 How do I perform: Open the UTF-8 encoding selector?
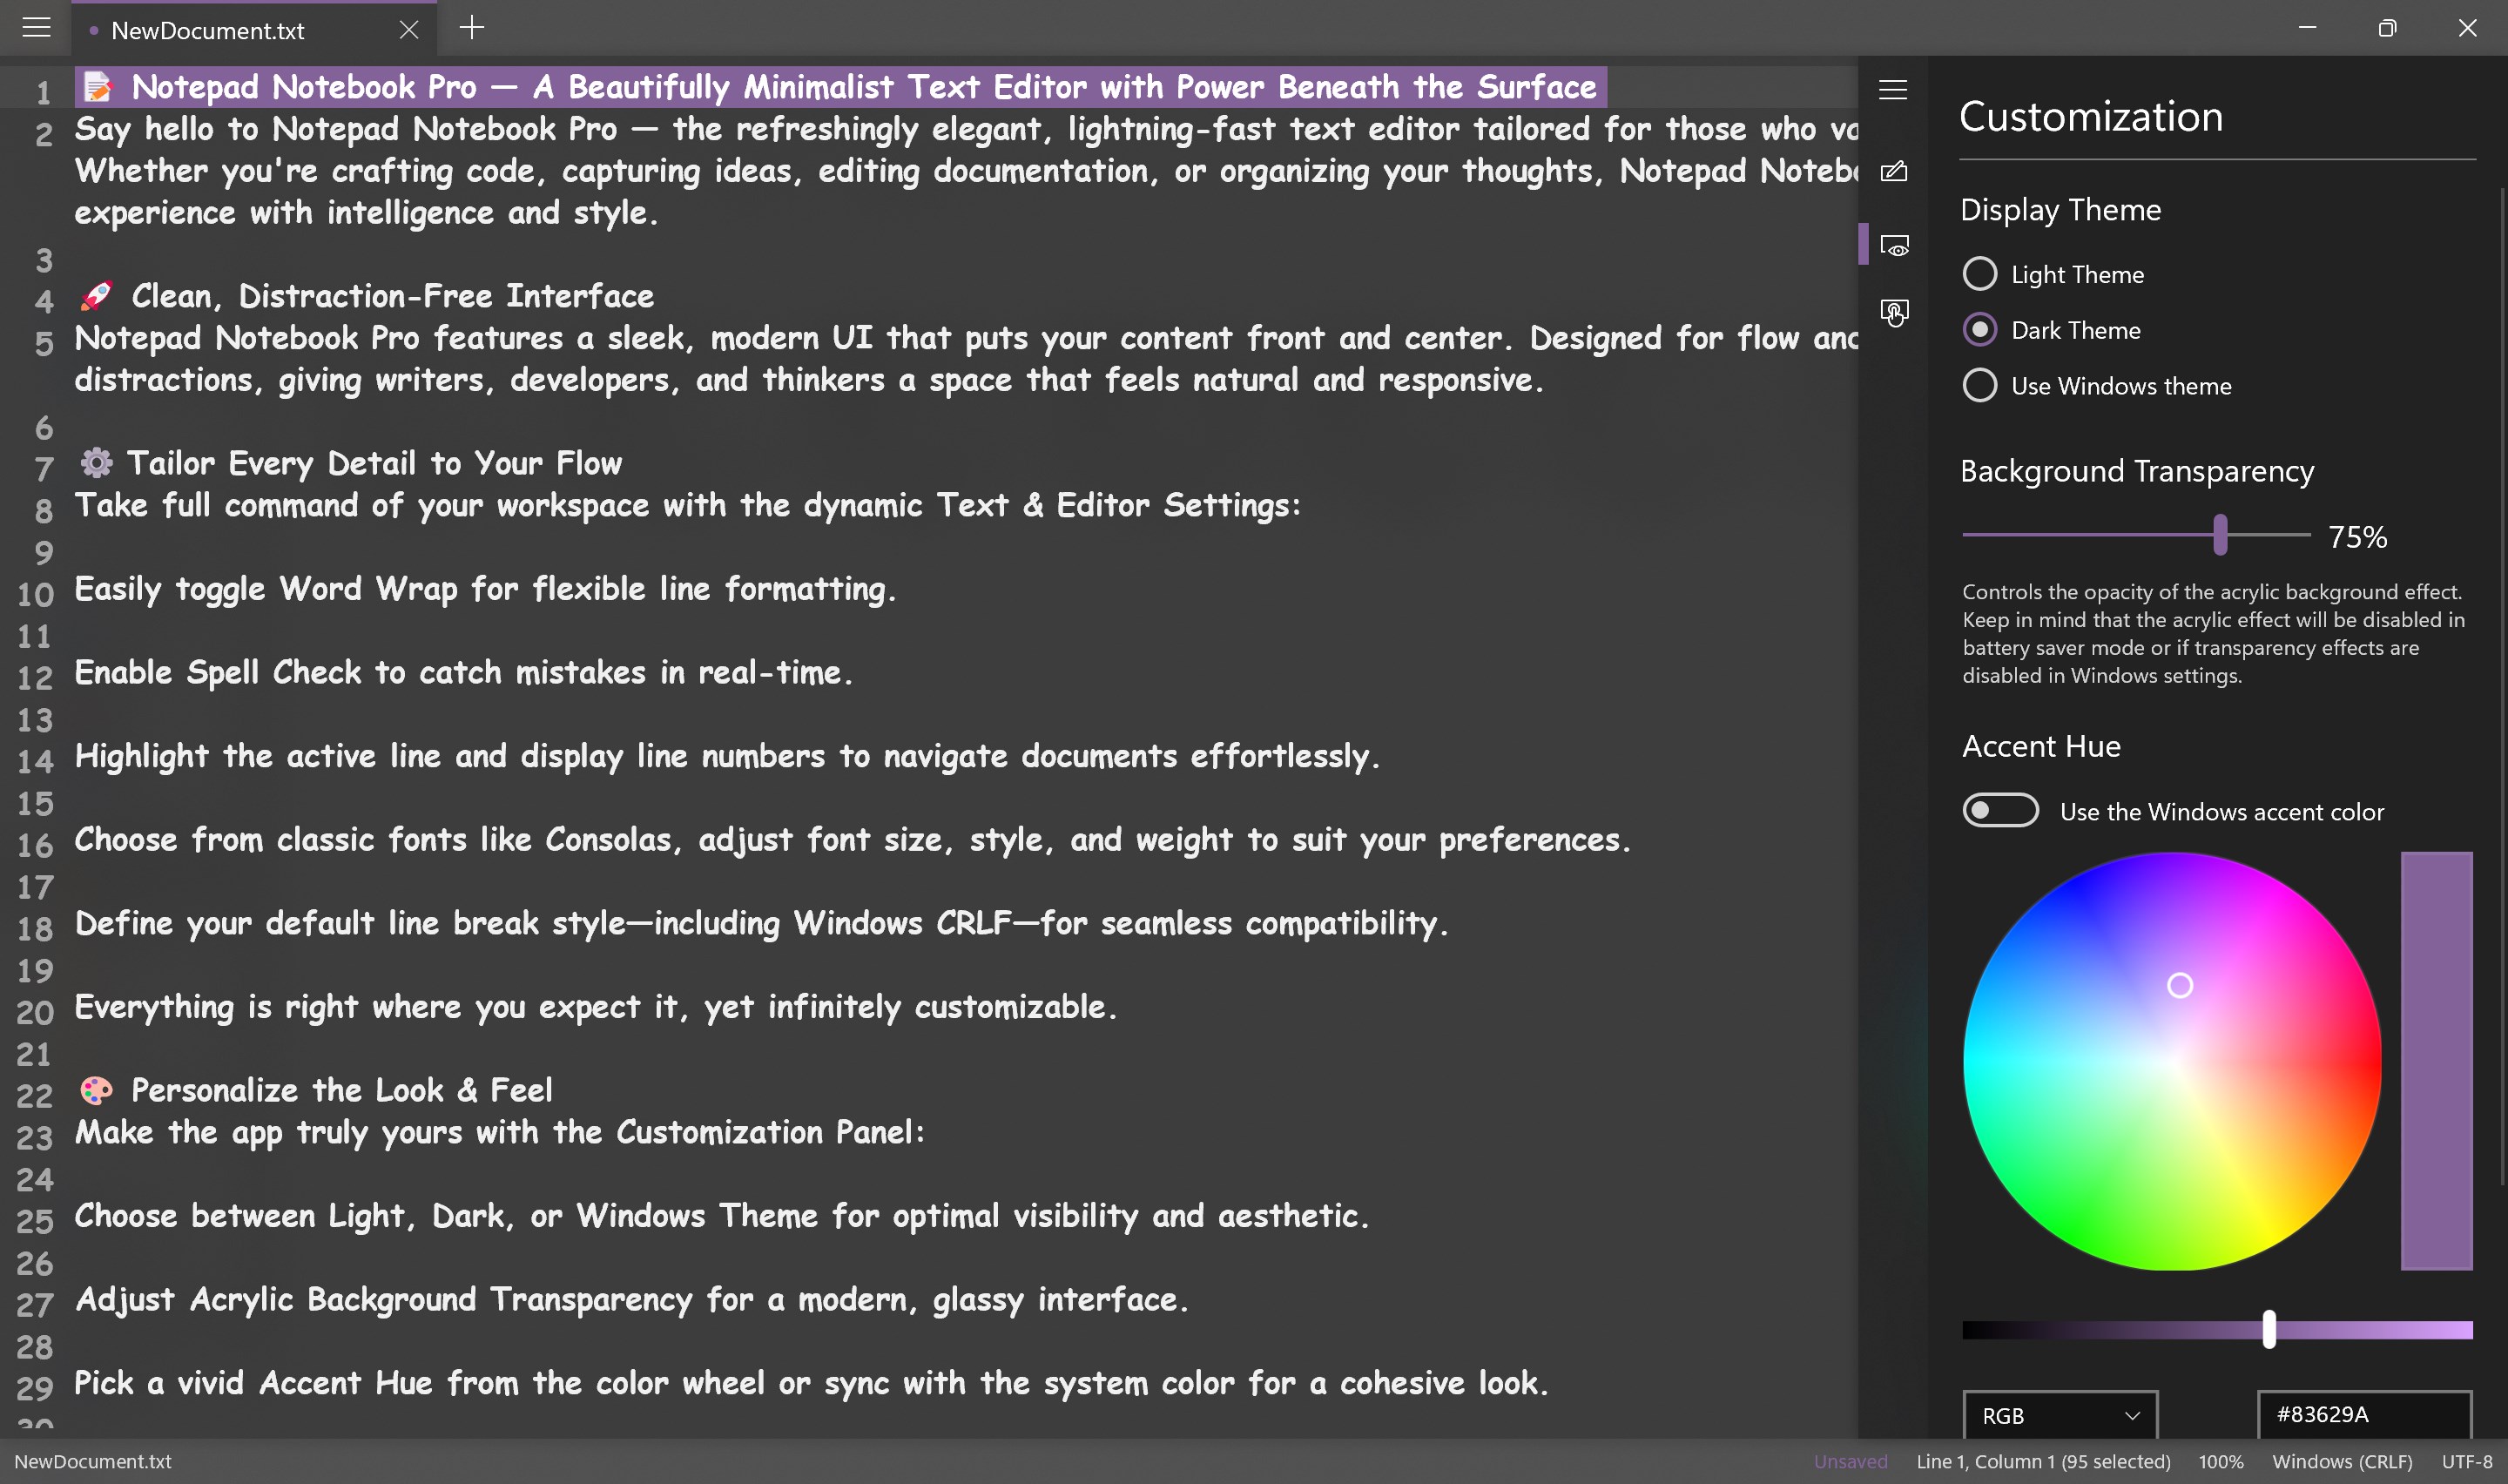point(2466,1461)
